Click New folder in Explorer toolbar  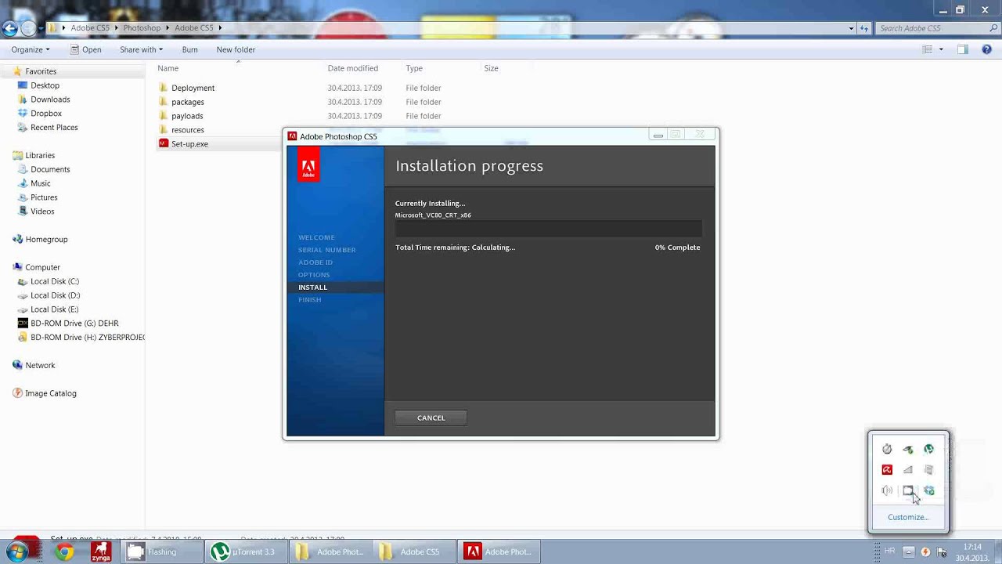(x=236, y=49)
